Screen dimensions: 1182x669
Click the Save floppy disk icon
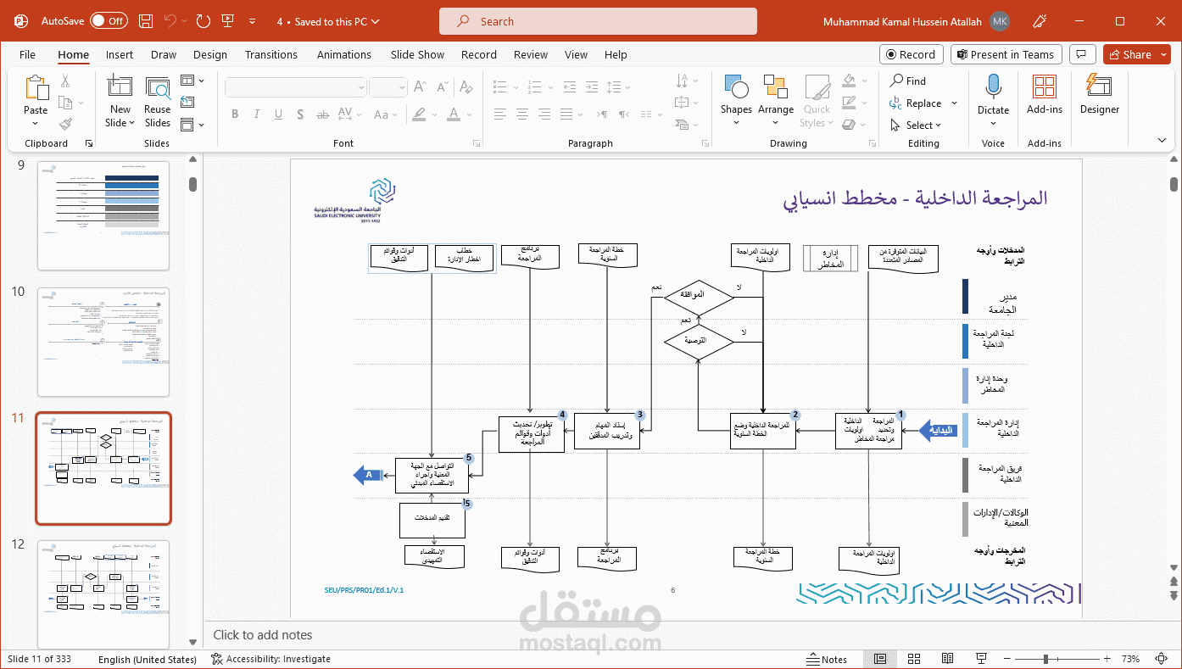[146, 21]
